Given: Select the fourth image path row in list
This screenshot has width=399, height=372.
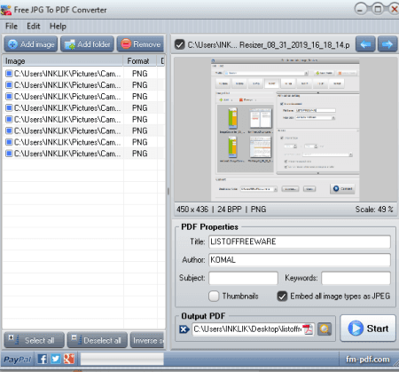Looking at the screenshot, I should [x=84, y=107].
